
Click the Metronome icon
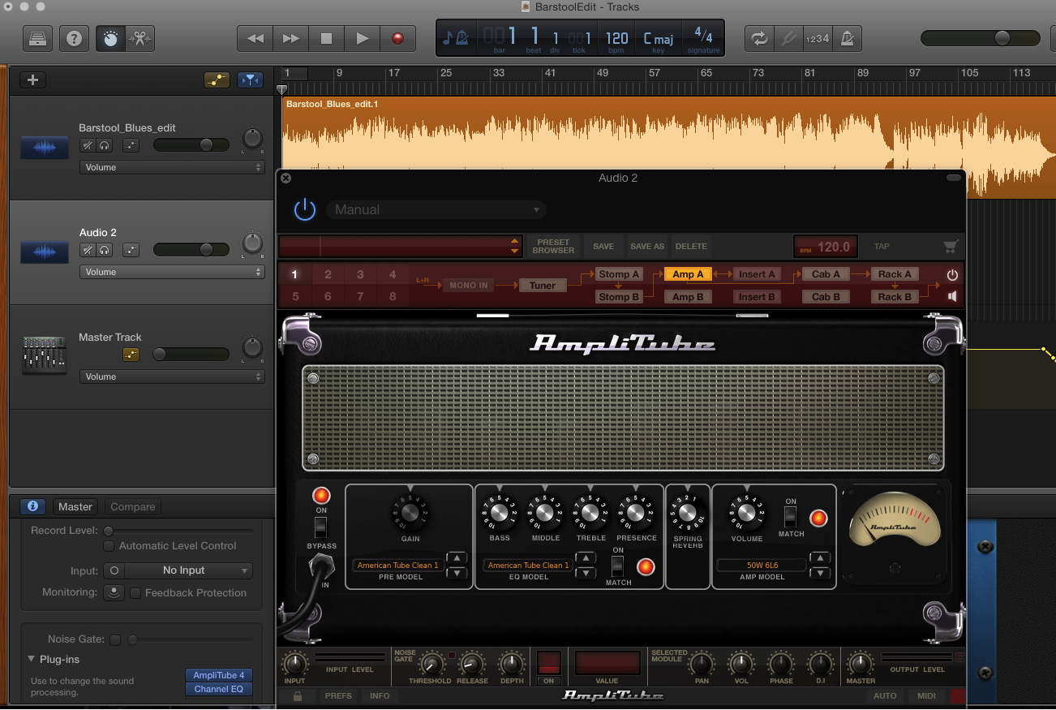(847, 38)
